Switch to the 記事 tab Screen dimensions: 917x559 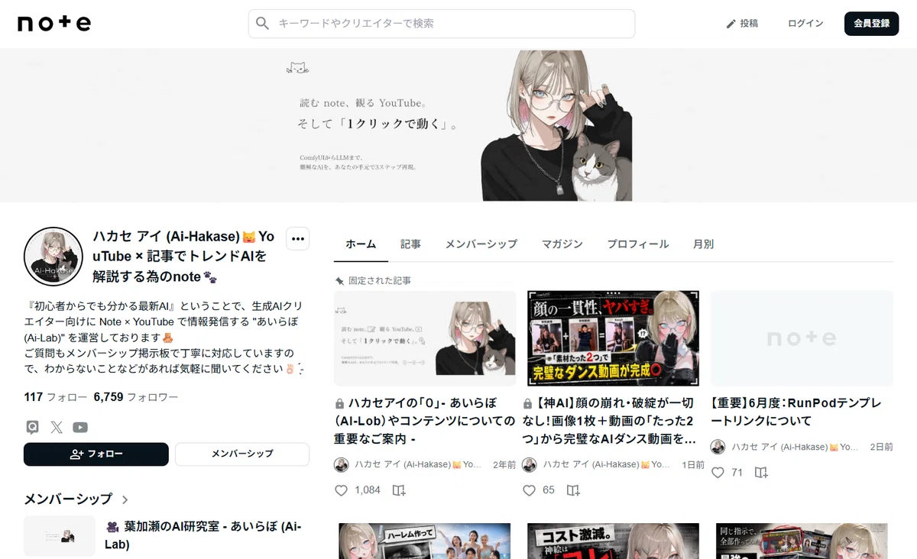pos(410,244)
